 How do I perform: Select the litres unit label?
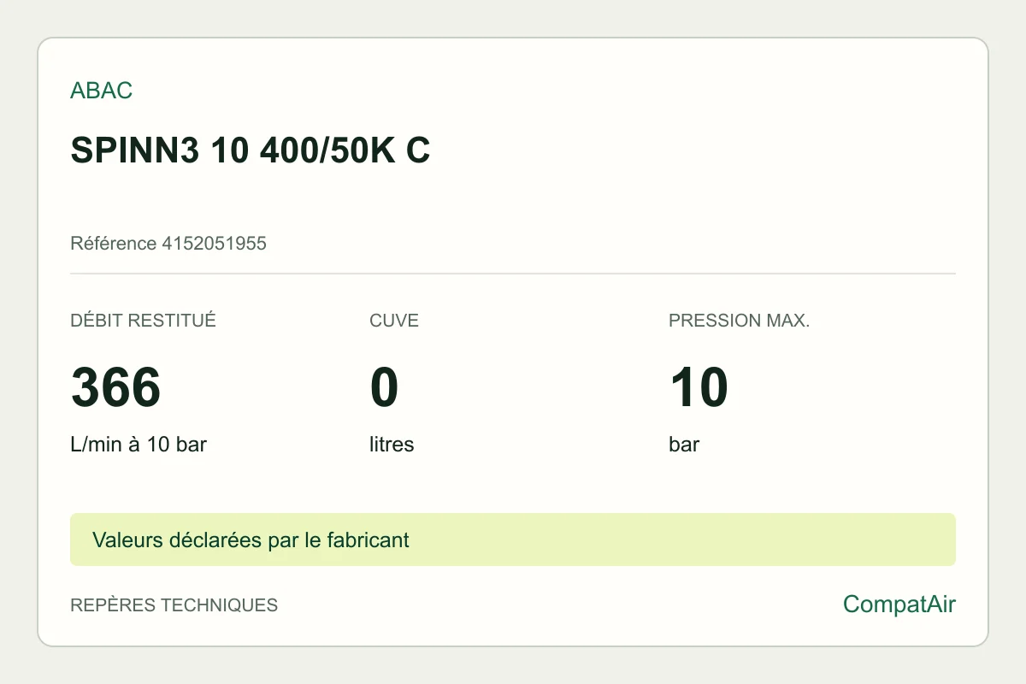(392, 445)
